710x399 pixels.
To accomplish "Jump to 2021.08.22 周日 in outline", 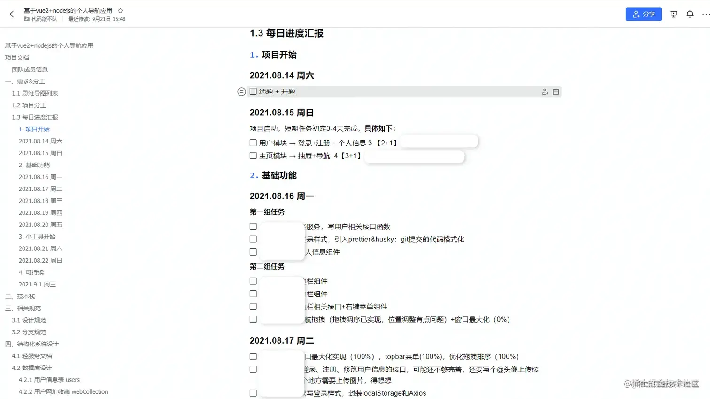I will (x=40, y=261).
